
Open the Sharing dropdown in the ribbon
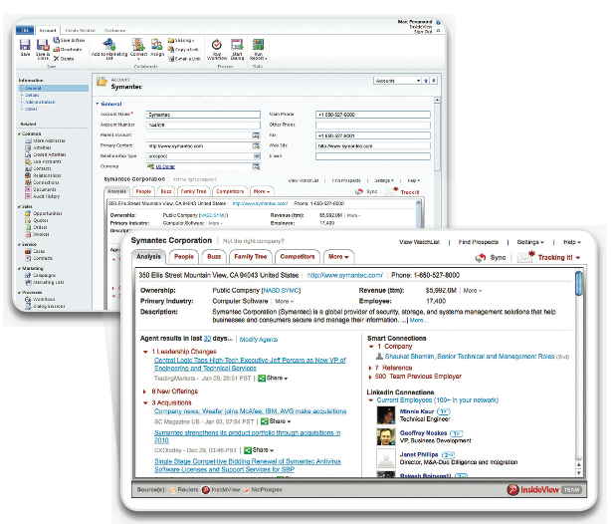pos(181,40)
